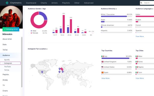Toggle the Following Artist button
The image size is (154, 96).
point(11,29)
